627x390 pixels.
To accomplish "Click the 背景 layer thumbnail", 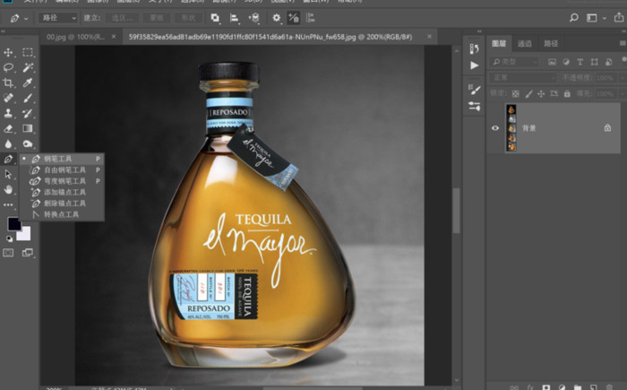I will 511,128.
